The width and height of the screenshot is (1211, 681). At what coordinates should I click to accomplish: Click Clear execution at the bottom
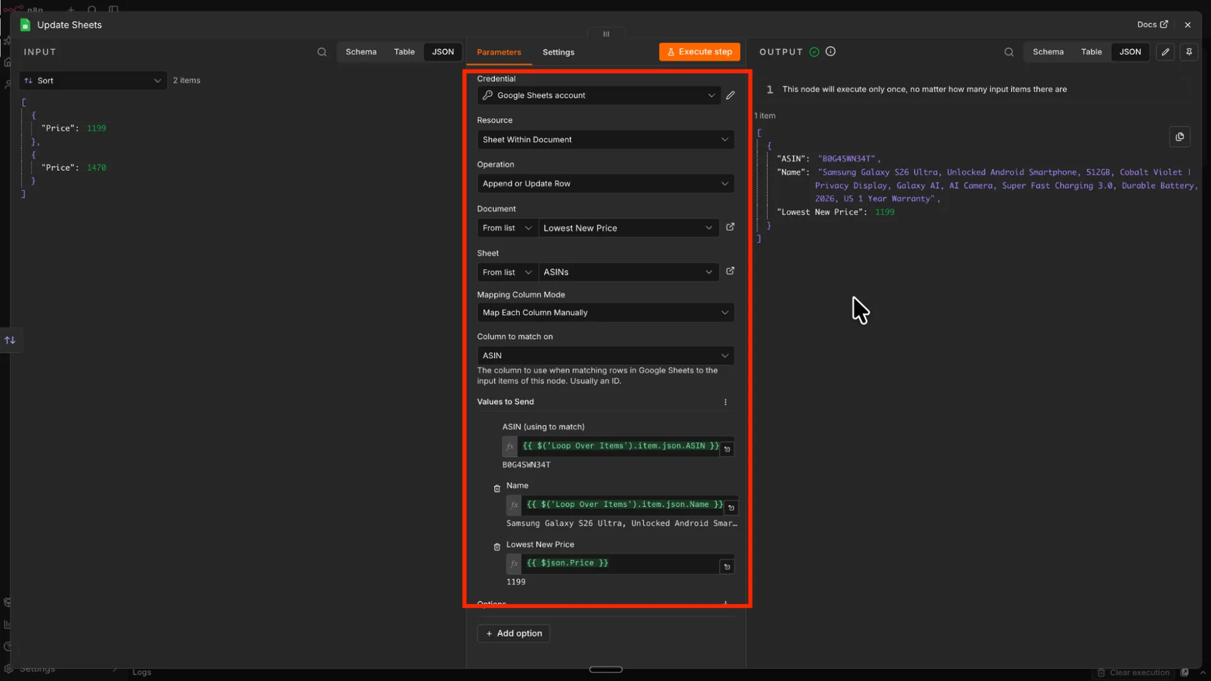pos(1133,673)
